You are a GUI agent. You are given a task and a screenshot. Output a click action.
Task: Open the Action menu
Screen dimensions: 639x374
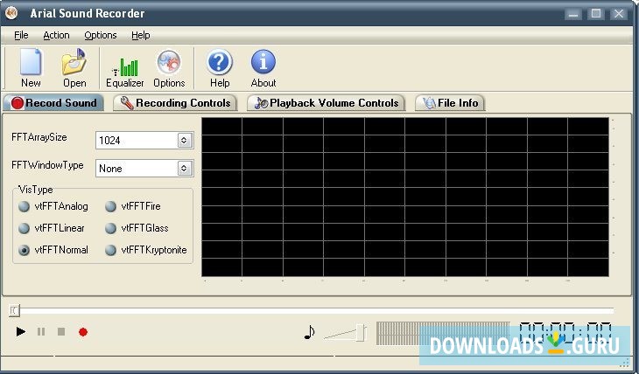point(56,36)
